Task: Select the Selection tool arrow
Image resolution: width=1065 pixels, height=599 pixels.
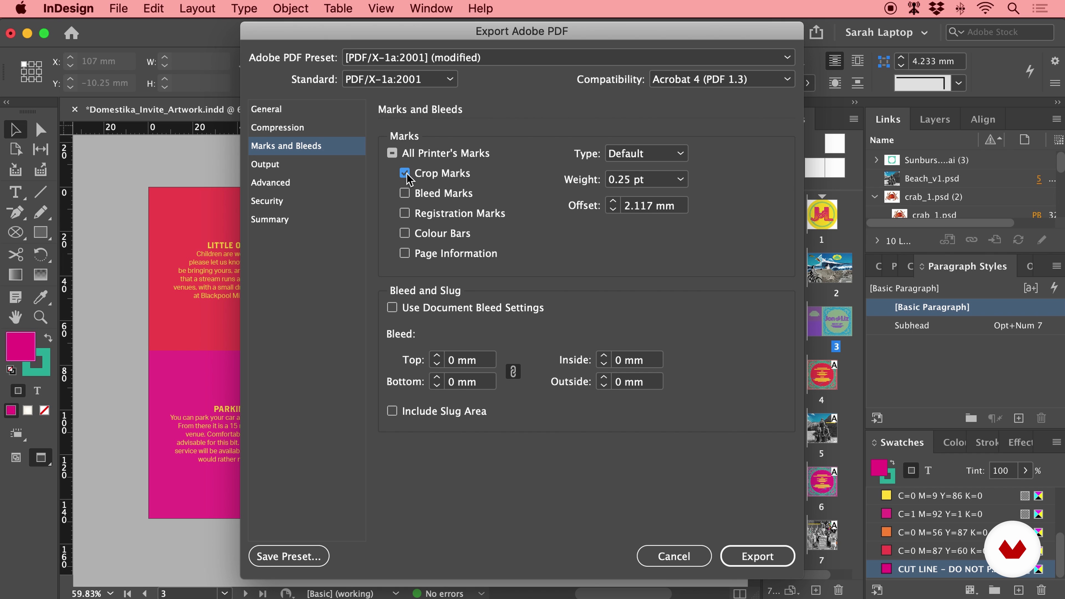Action: [x=15, y=130]
